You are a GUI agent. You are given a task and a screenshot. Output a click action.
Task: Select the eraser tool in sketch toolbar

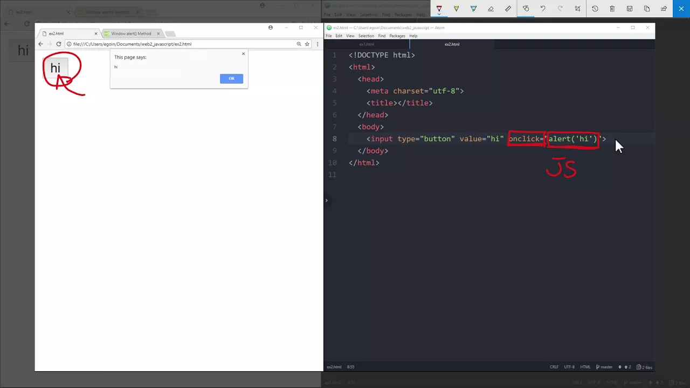pyautogui.click(x=491, y=9)
